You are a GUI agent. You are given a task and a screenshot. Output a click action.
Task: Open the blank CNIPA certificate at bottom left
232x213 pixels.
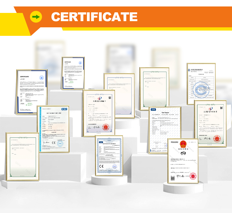pos(23,157)
